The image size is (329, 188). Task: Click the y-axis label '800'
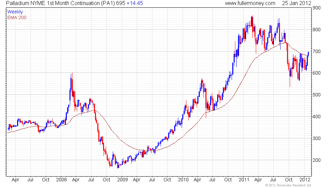[x=316, y=30]
